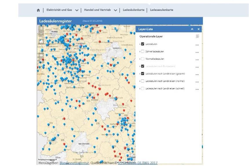Click the Operationale Layer heading
Viewport: 249px width, 166px height.
point(151,37)
